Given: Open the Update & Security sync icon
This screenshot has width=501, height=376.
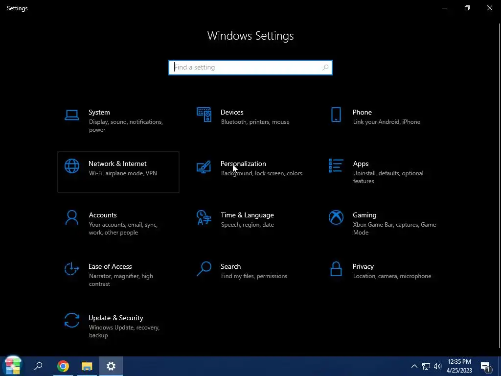Looking at the screenshot, I should click(x=71, y=320).
